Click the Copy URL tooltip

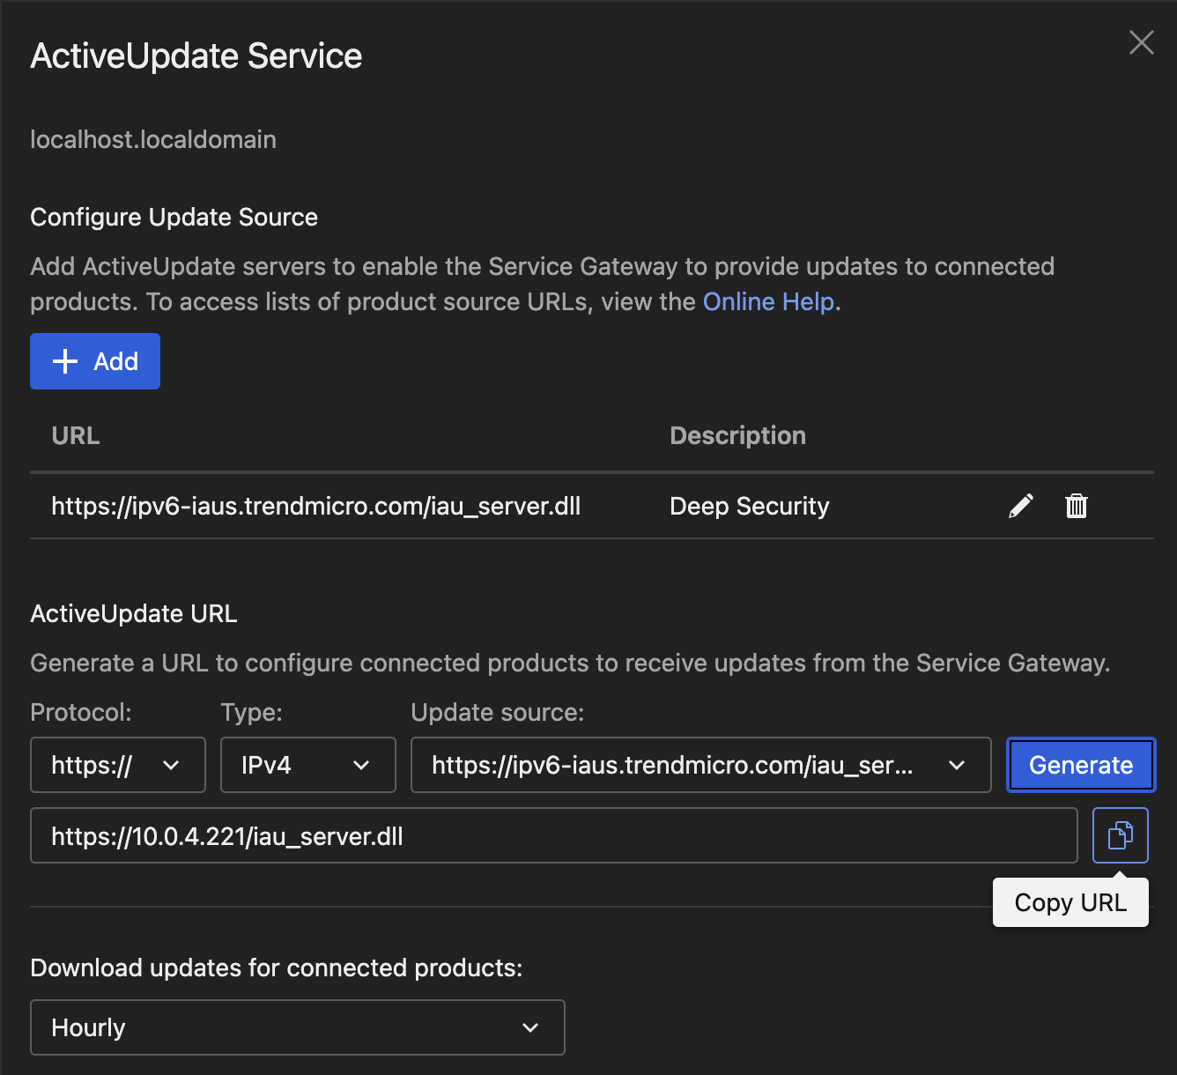coord(1070,902)
